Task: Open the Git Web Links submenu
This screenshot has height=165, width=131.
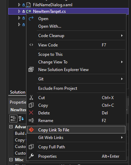Action: pyautogui.click(x=76, y=138)
